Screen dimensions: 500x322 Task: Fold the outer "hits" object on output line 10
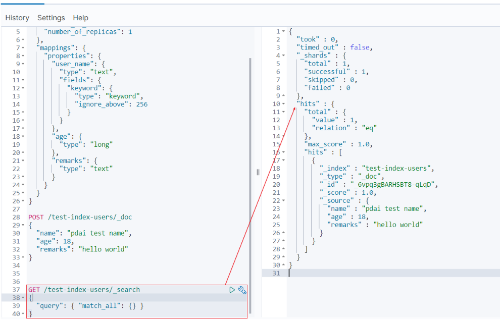click(283, 104)
